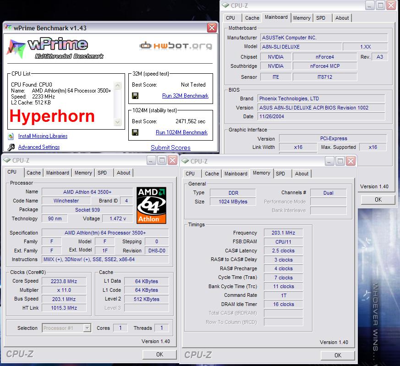Click the Voltage value 1.472 v

click(x=118, y=219)
